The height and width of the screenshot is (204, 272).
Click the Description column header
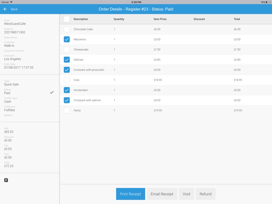point(81,19)
